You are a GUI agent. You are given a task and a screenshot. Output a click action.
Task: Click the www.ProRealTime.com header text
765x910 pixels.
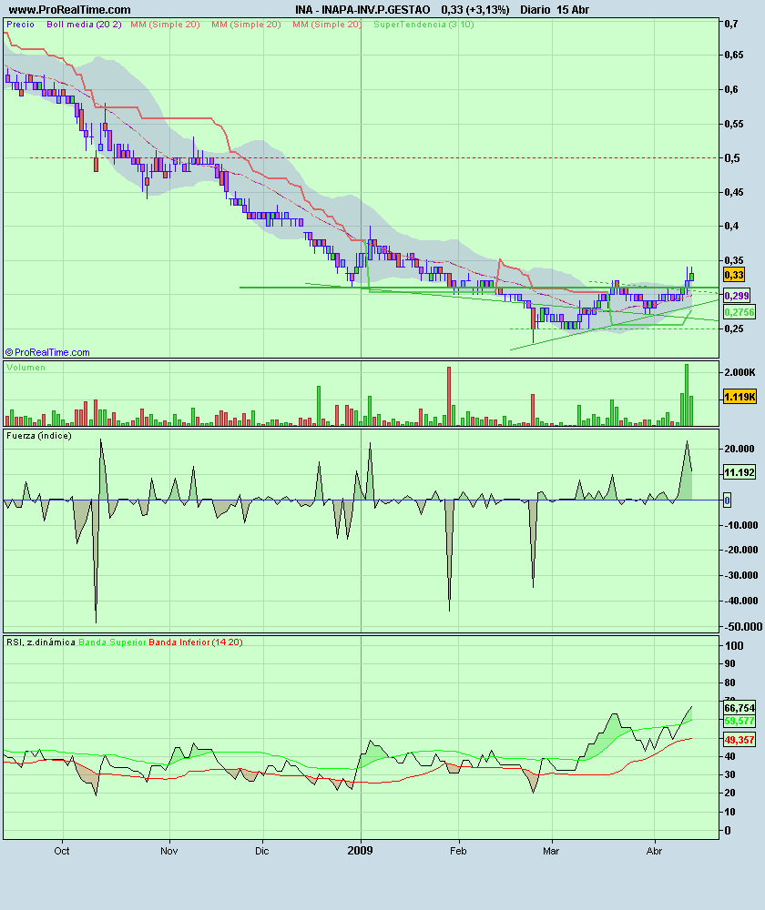point(70,9)
